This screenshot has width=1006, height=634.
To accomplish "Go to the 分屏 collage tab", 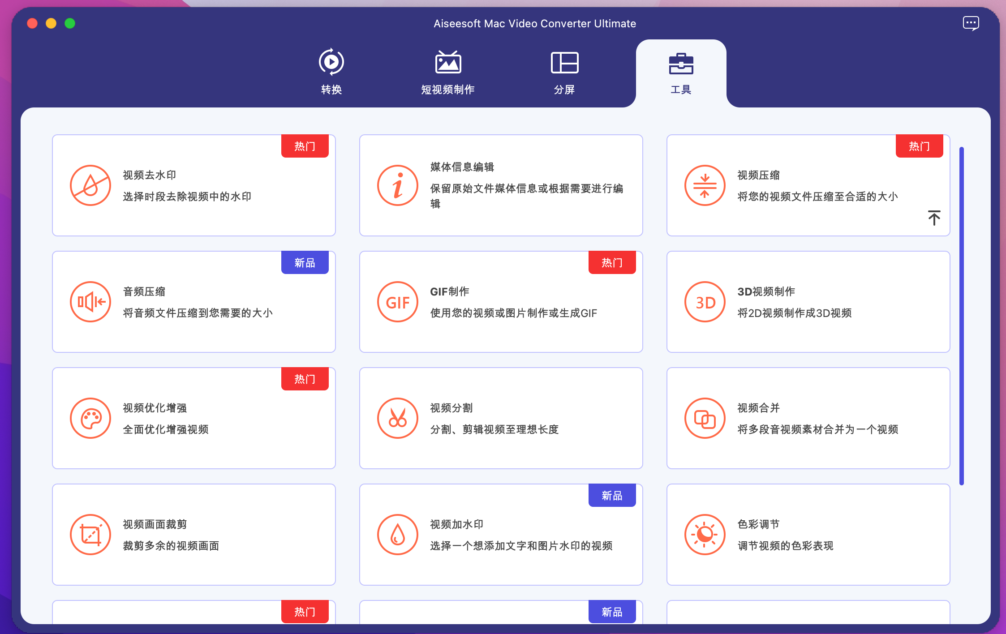I will 564,72.
